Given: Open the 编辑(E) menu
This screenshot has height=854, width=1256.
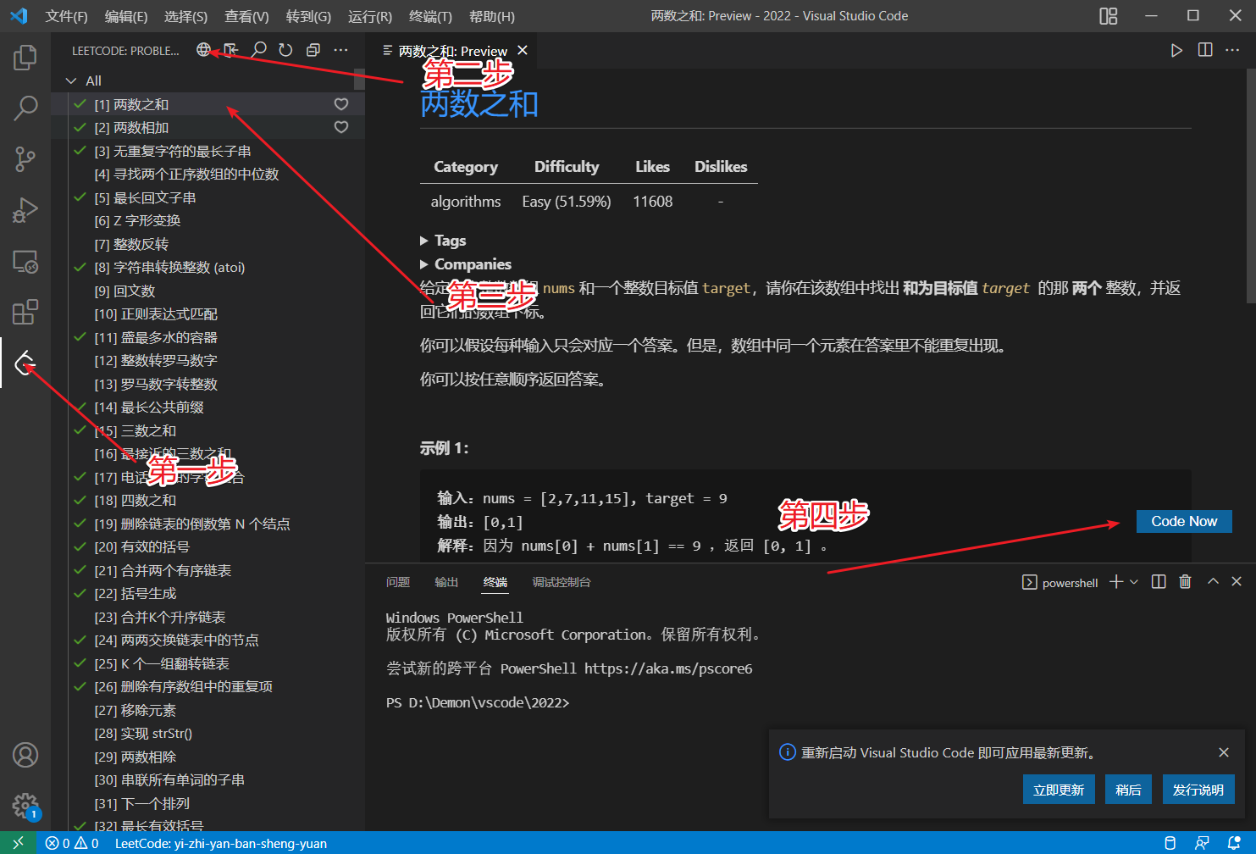Looking at the screenshot, I should 126,16.
